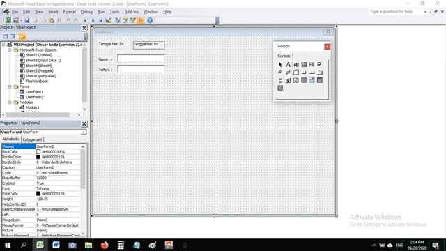
Task: Save the workbook with the disk icon
Action: point(26,20)
